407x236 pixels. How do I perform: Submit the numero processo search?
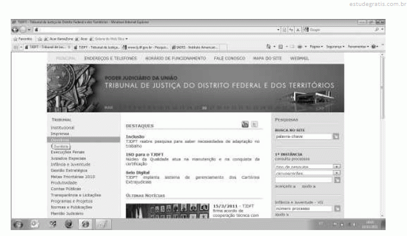pos(337,209)
